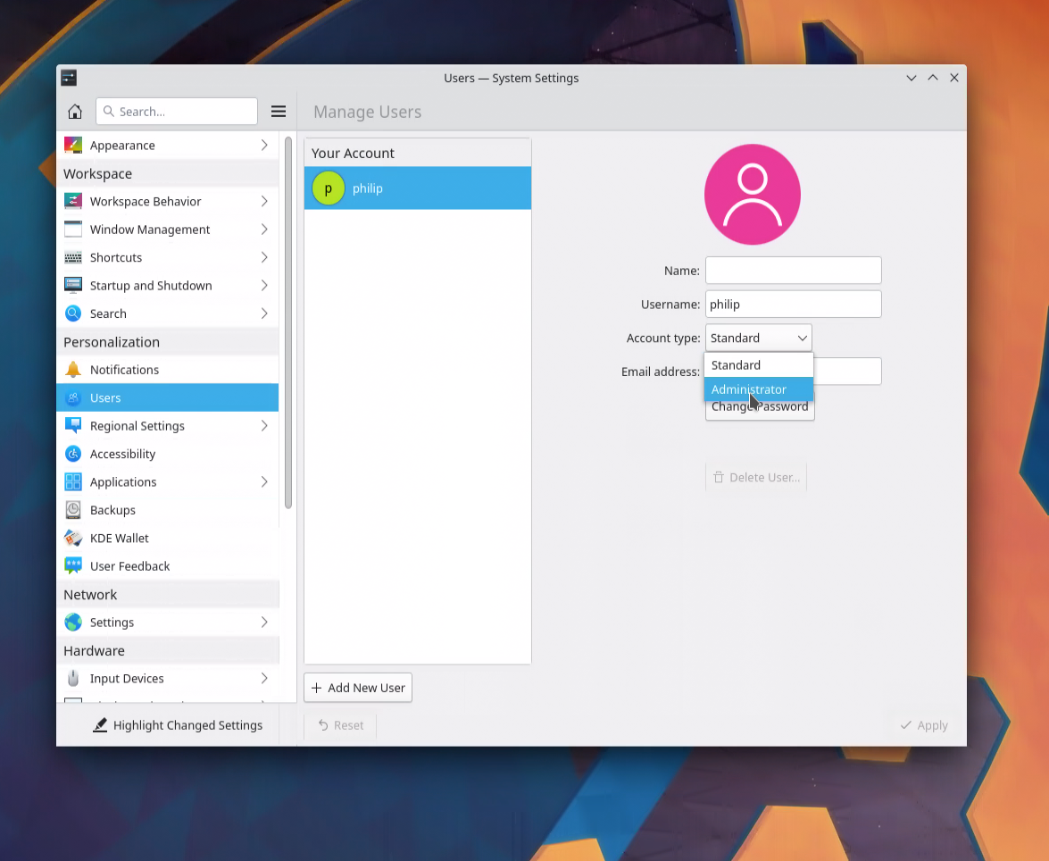Click the large pink user avatar

[752, 195]
